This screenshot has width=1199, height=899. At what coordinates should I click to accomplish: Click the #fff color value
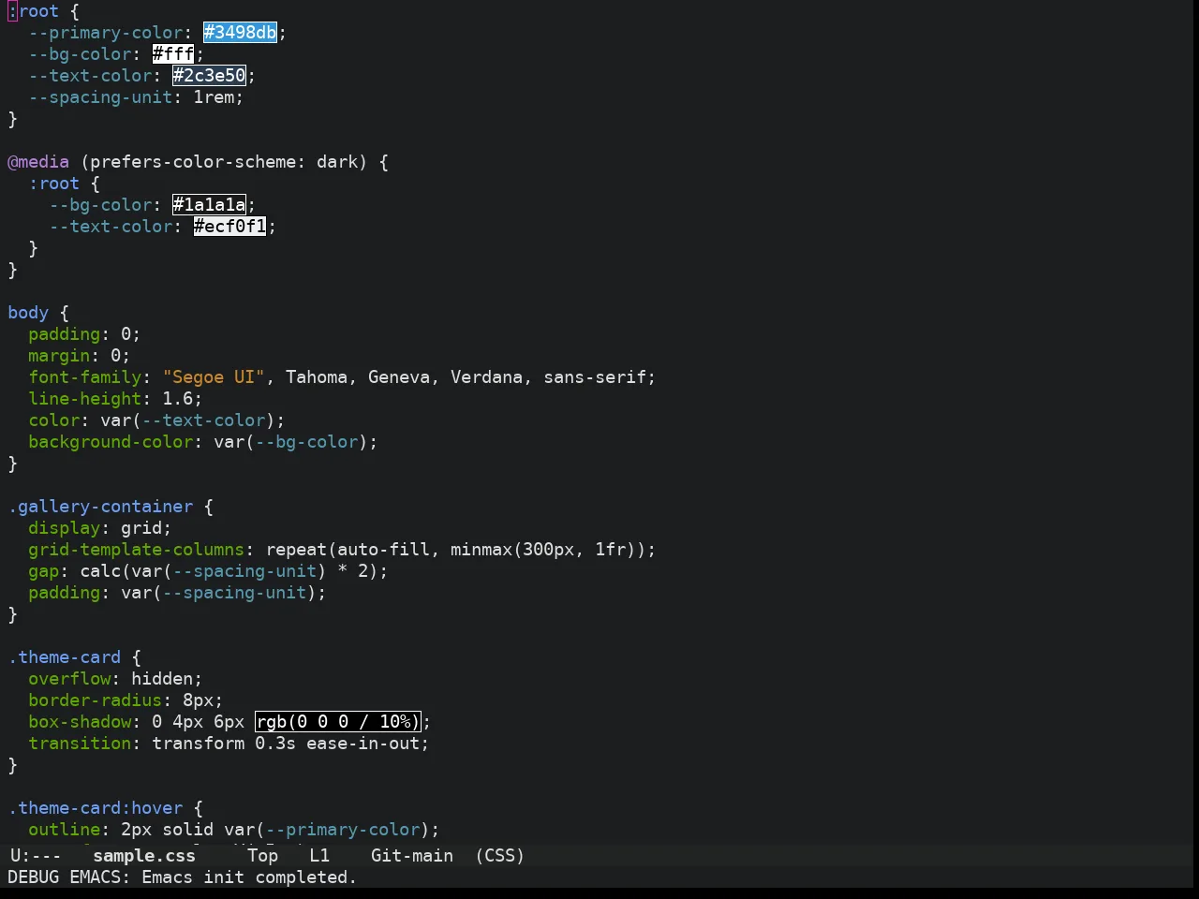(x=173, y=54)
